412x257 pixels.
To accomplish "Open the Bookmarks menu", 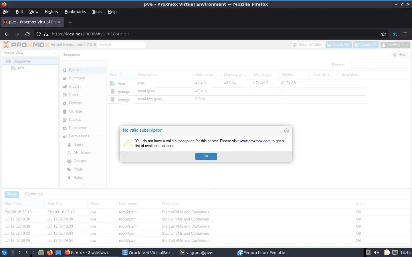I will pos(75,12).
